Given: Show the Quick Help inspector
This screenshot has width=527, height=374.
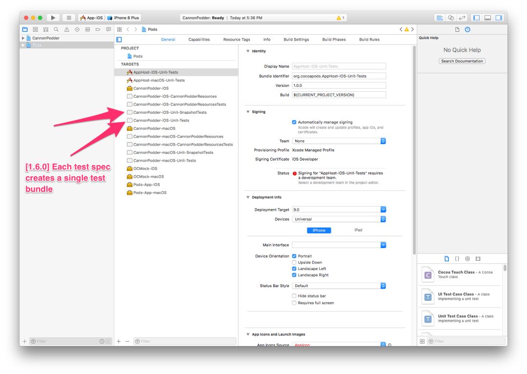Looking at the screenshot, I should 467,30.
